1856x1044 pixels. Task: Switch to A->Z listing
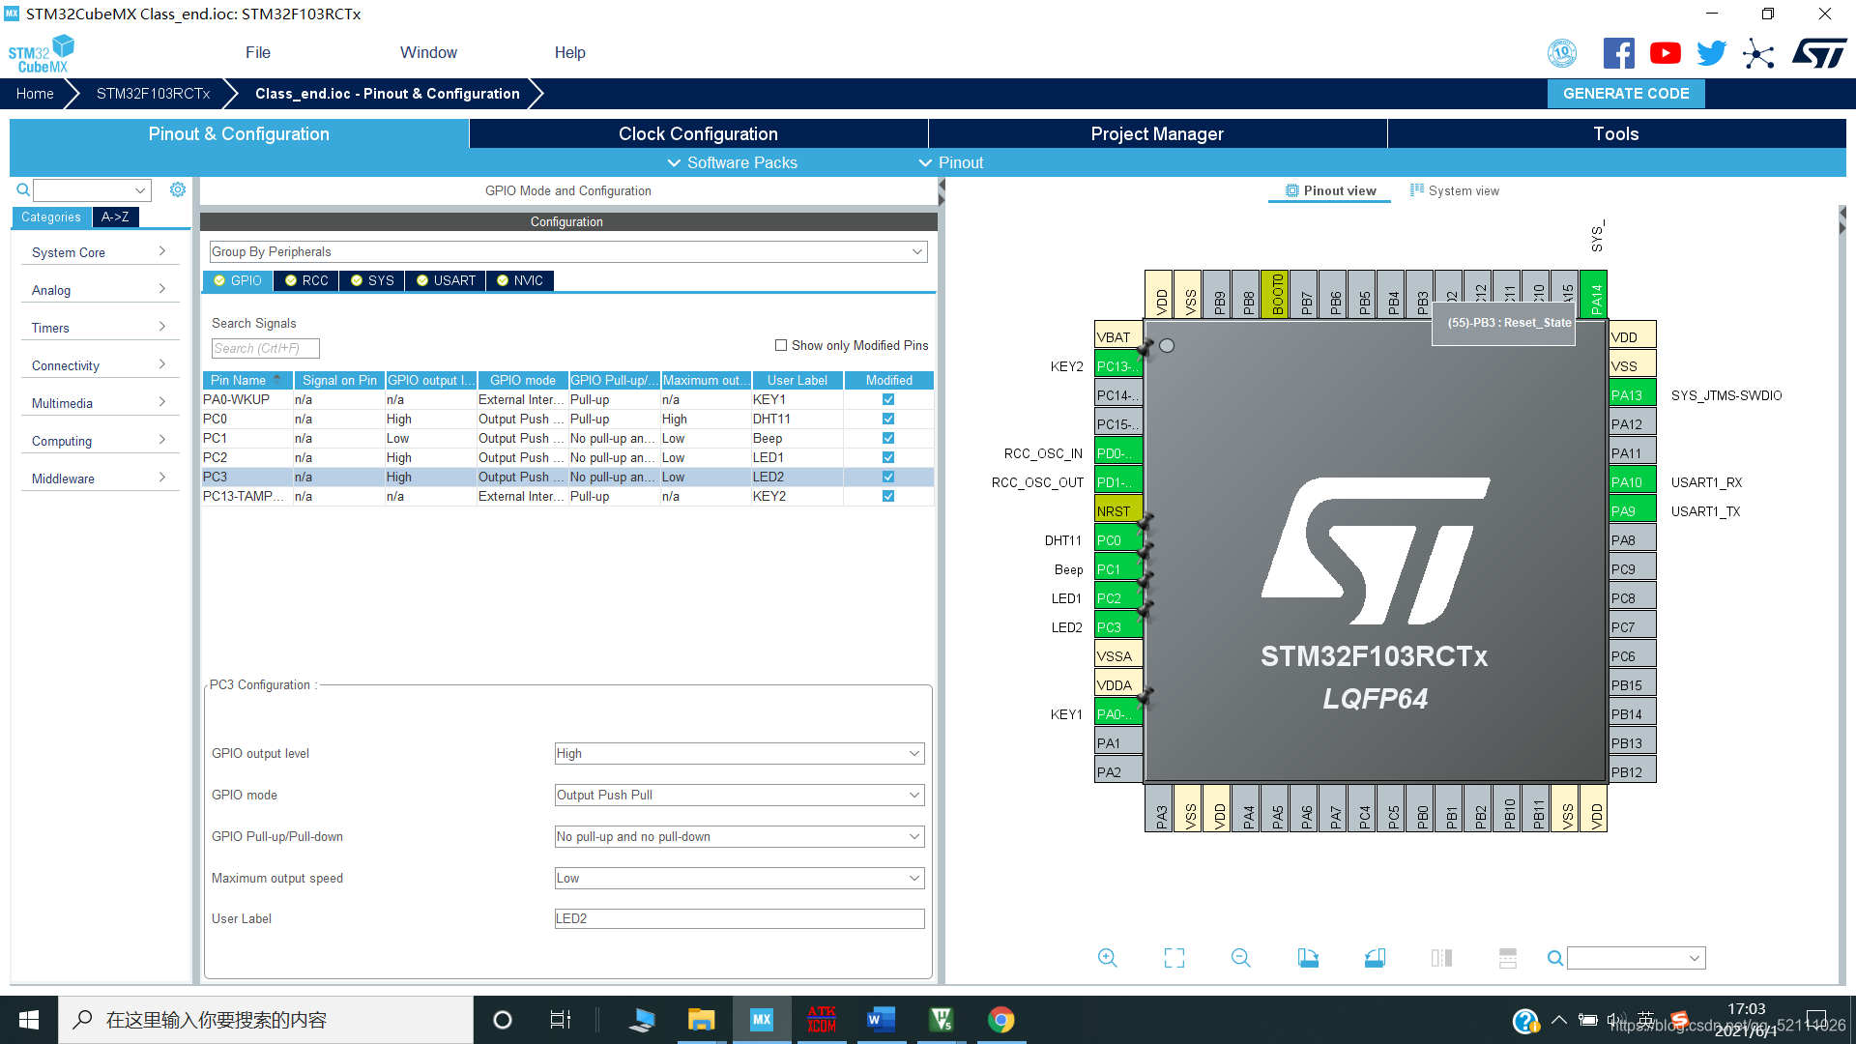pos(115,217)
